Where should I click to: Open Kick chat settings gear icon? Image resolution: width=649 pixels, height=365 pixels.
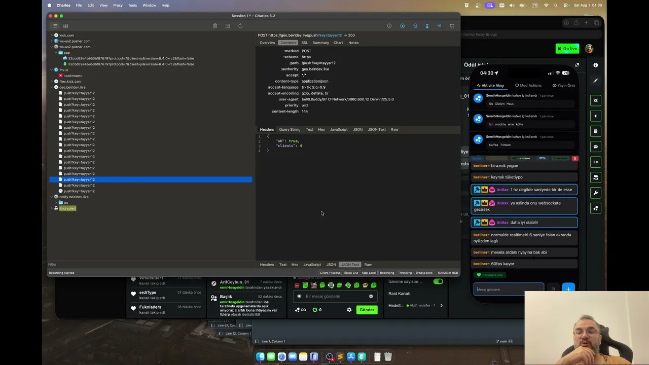(349, 310)
